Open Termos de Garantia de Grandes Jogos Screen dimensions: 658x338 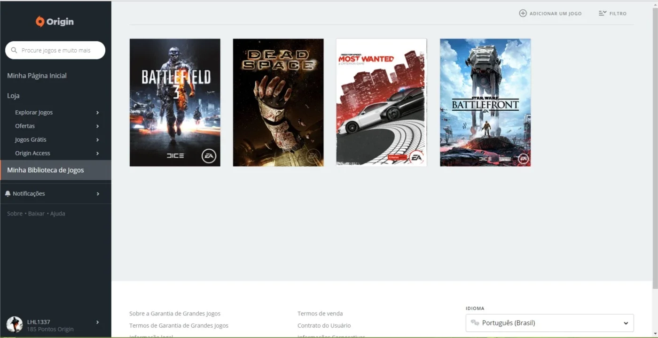tap(179, 326)
